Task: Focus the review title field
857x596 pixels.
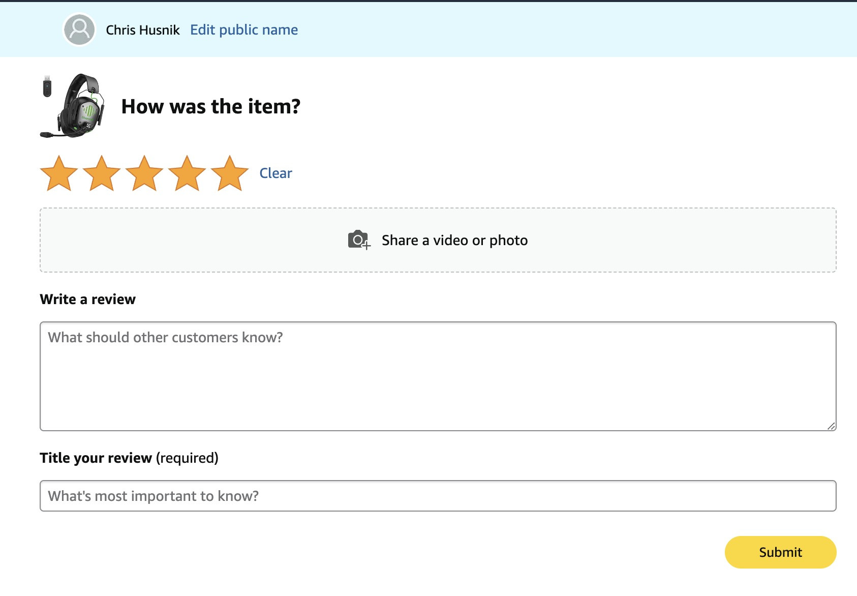Action: pyautogui.click(x=438, y=496)
